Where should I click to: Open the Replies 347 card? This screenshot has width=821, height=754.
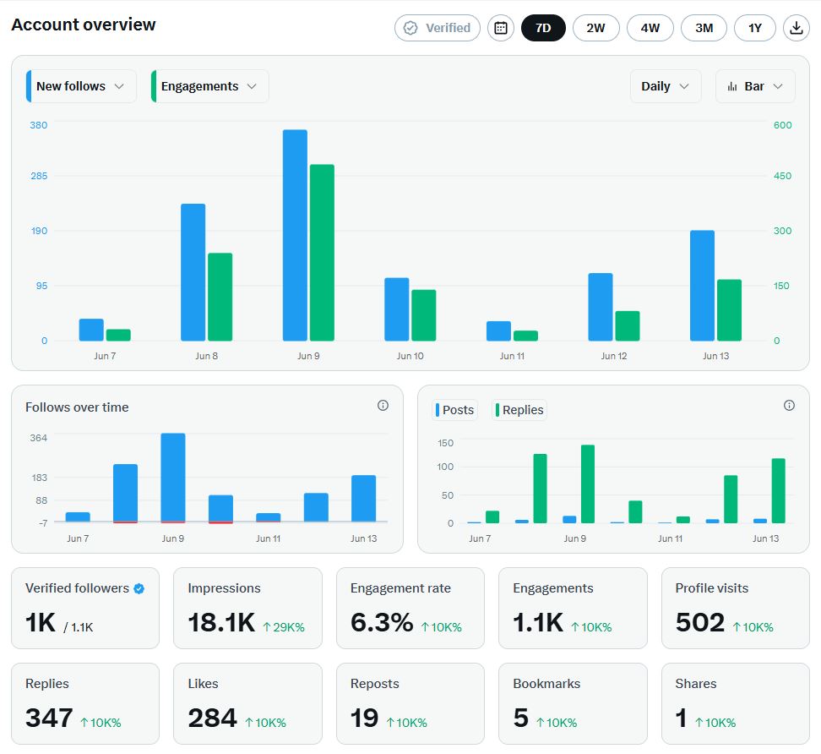coord(85,703)
